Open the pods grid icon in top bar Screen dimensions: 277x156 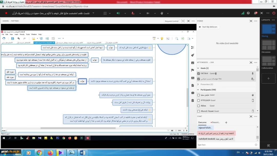coord(105,13)
